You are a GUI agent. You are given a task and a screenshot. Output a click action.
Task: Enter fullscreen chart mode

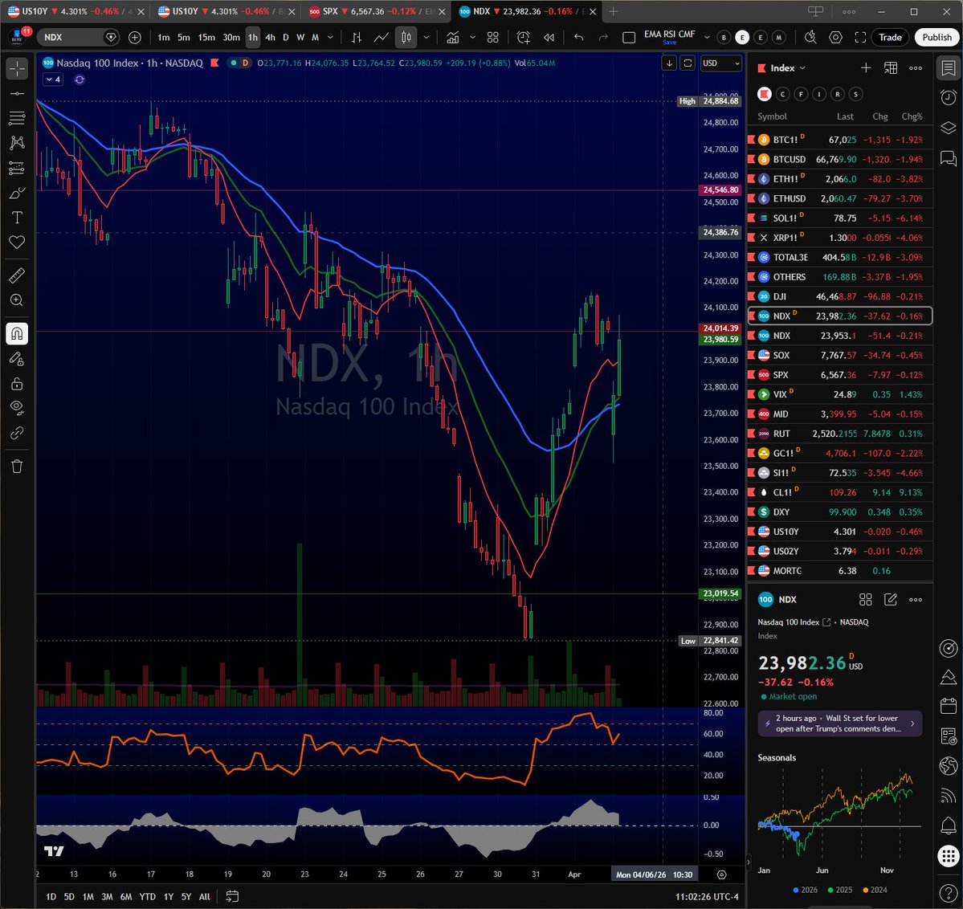click(860, 38)
